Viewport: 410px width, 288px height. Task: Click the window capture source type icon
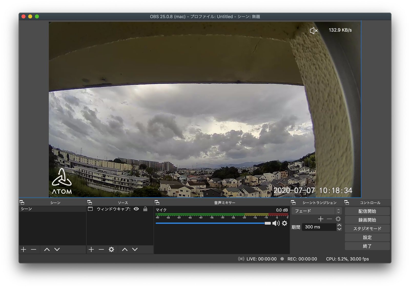[x=90, y=209]
